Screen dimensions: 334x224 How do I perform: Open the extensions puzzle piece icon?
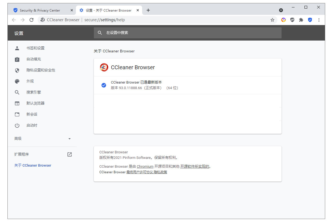301,20
